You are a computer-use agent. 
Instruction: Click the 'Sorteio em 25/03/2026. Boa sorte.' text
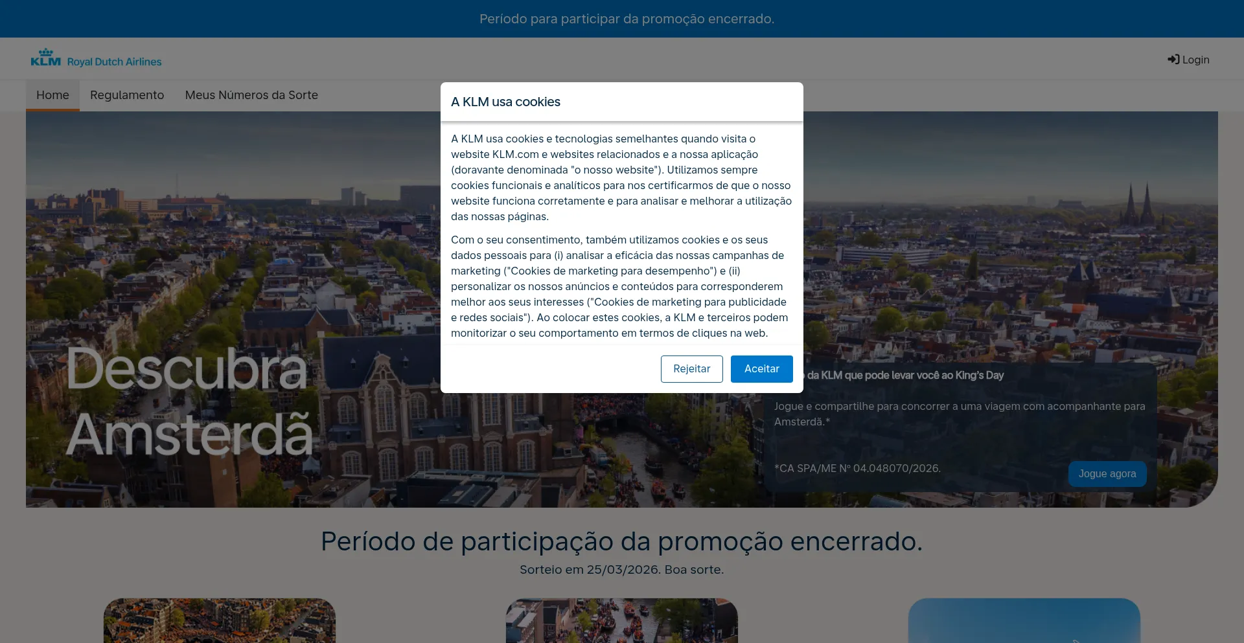[x=621, y=570]
